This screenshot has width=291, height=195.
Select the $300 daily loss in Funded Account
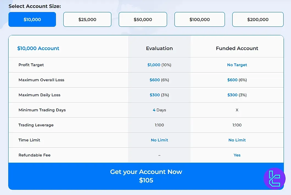pos(233,95)
